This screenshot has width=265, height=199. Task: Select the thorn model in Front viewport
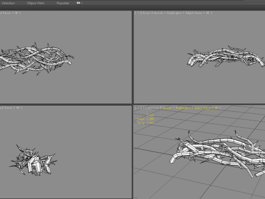coord(226,56)
